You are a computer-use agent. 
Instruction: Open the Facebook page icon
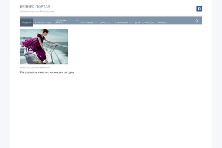199,9
